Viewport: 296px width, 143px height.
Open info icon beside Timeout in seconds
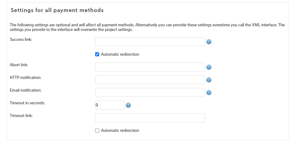(x=128, y=105)
